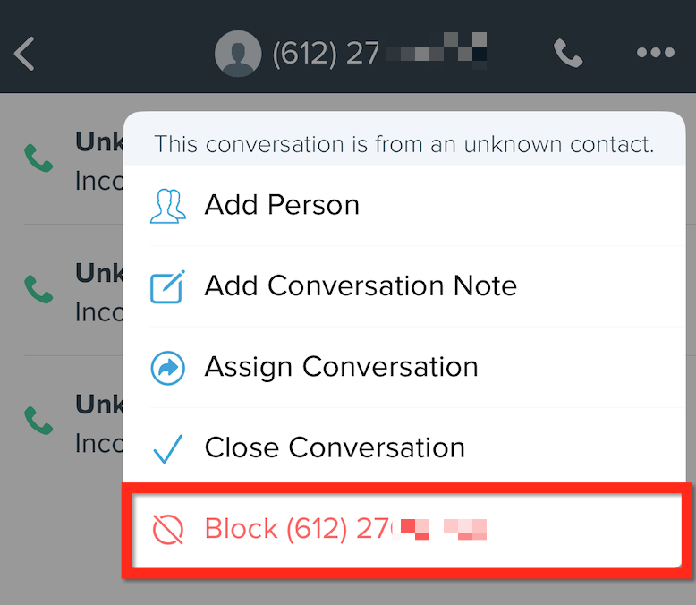This screenshot has width=696, height=605.
Task: Click the Assign Conversation arrow icon
Action: pos(168,368)
